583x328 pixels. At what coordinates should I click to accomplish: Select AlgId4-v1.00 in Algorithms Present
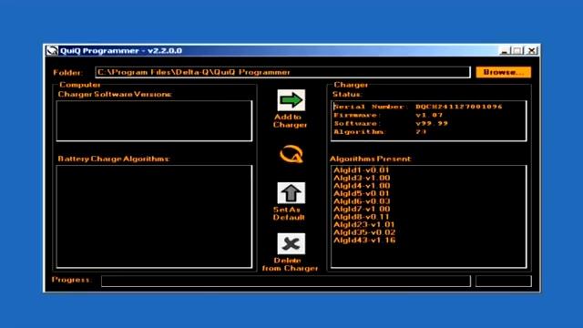(362, 186)
